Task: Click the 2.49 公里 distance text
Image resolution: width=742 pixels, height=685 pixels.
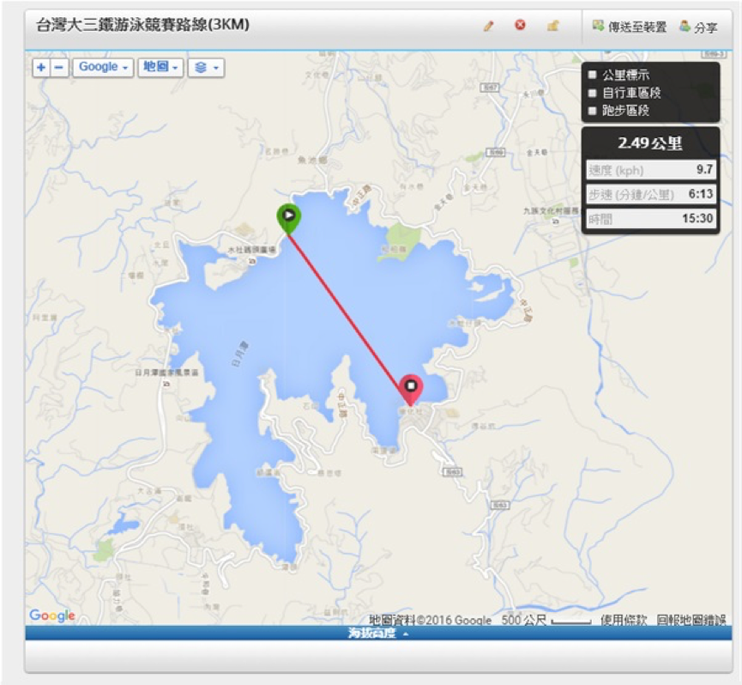Action: pos(650,143)
